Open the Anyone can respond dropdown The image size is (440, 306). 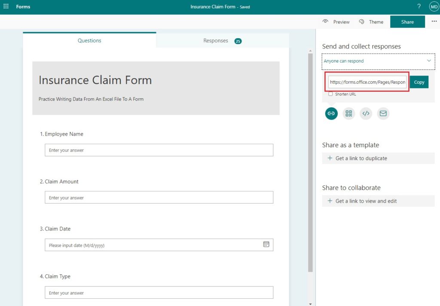378,61
